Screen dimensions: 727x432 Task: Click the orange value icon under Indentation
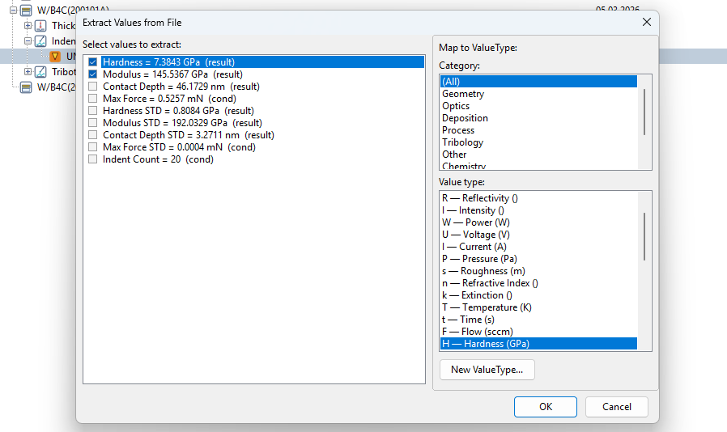pos(55,57)
